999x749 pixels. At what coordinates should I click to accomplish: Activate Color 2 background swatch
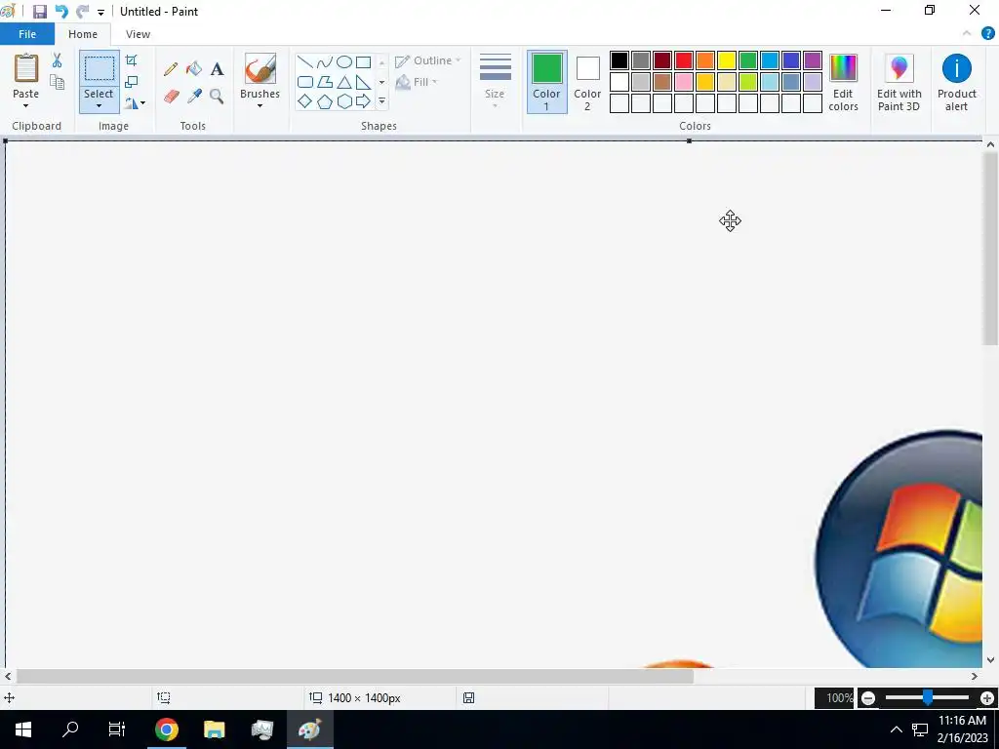click(587, 82)
